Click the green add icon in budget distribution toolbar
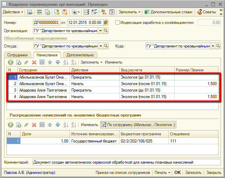 tap(11, 125)
